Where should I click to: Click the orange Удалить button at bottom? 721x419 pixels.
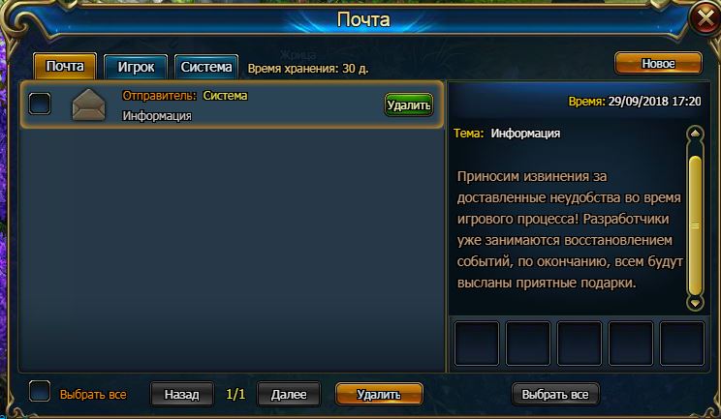(379, 395)
